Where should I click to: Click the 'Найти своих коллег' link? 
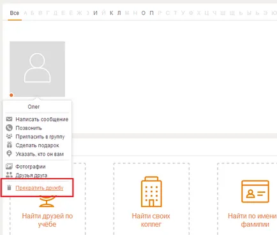pyautogui.click(x=151, y=220)
